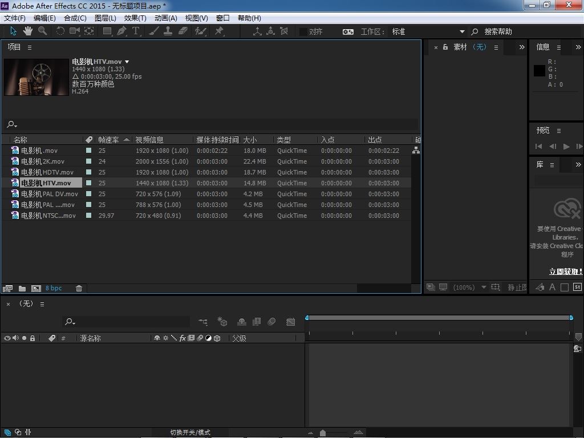Click the 立即获取! link in Libraries
This screenshot has width=584, height=438.
[566, 271]
